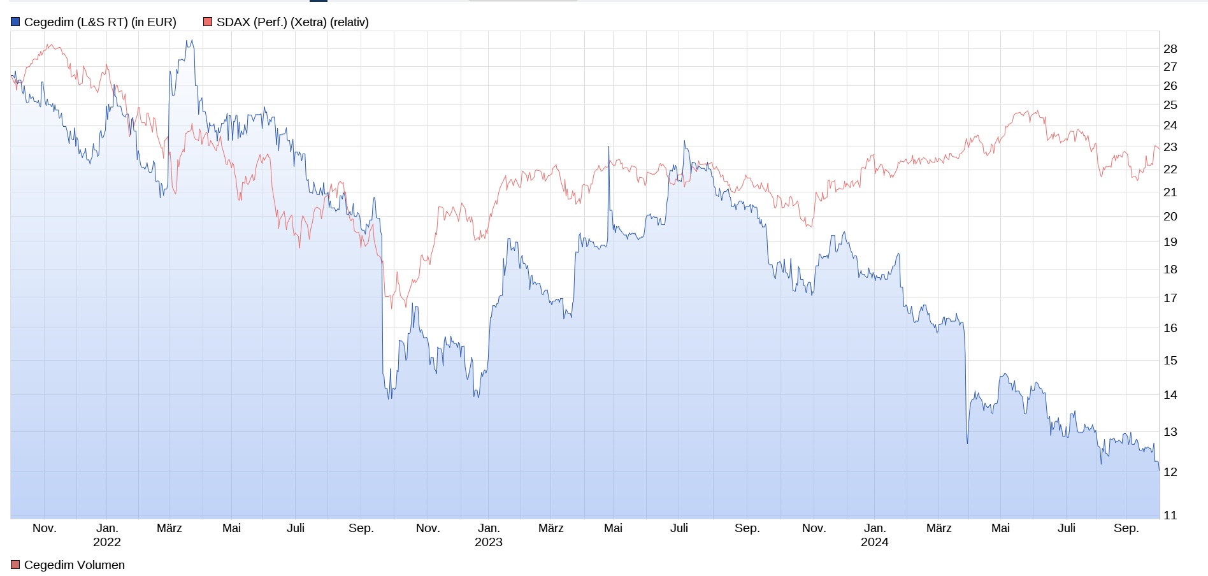Click the price value 11 on the axis
The height and width of the screenshot is (576, 1208).
(1170, 515)
